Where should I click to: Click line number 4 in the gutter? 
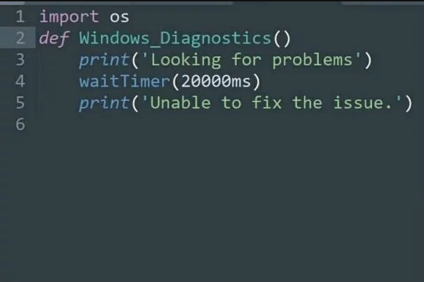[19, 81]
